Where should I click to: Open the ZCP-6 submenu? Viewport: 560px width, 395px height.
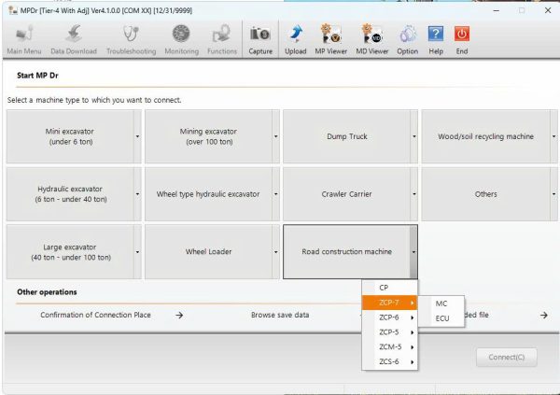389,317
